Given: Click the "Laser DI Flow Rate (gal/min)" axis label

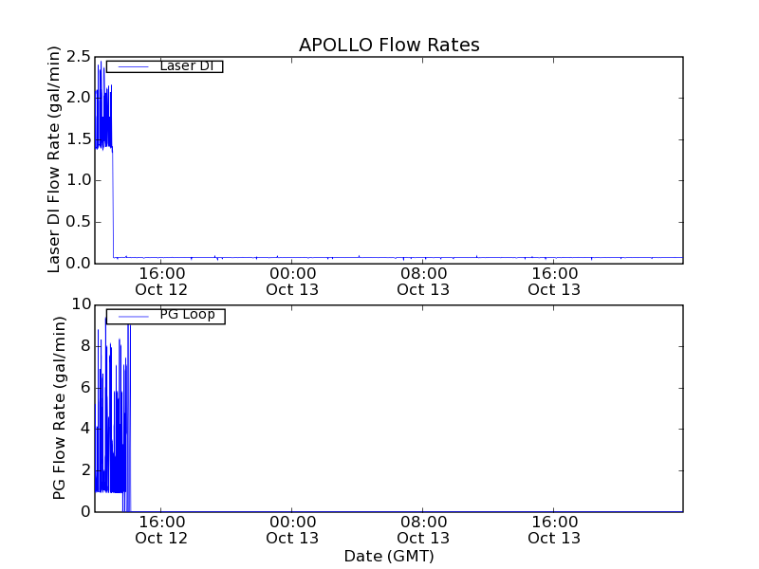Looking at the screenshot, I should pos(55,159).
